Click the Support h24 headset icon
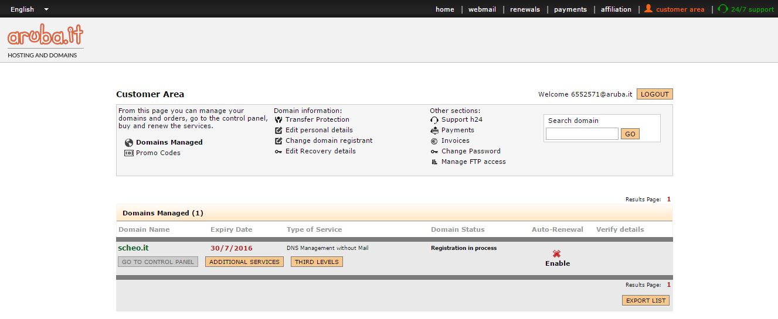The height and width of the screenshot is (319, 778). point(434,119)
